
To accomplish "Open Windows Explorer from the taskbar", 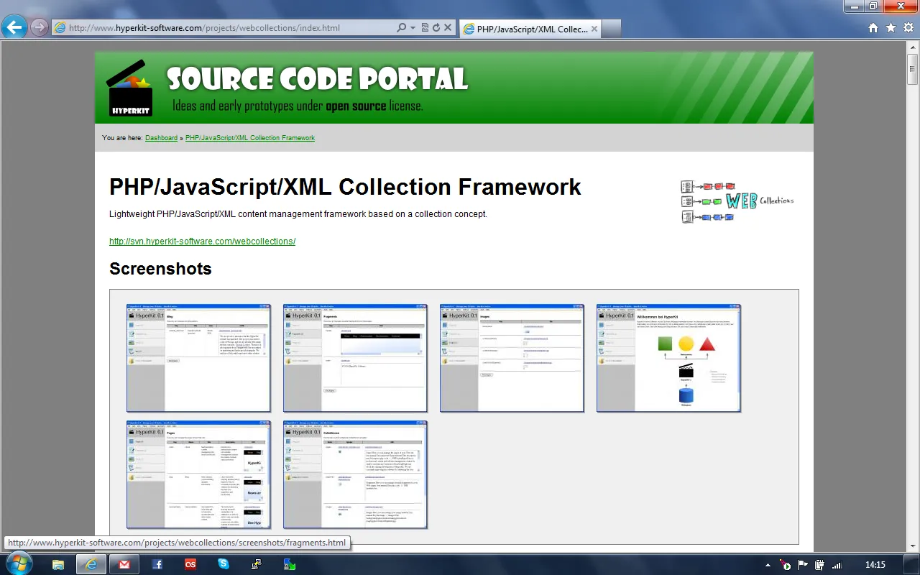I will click(58, 565).
